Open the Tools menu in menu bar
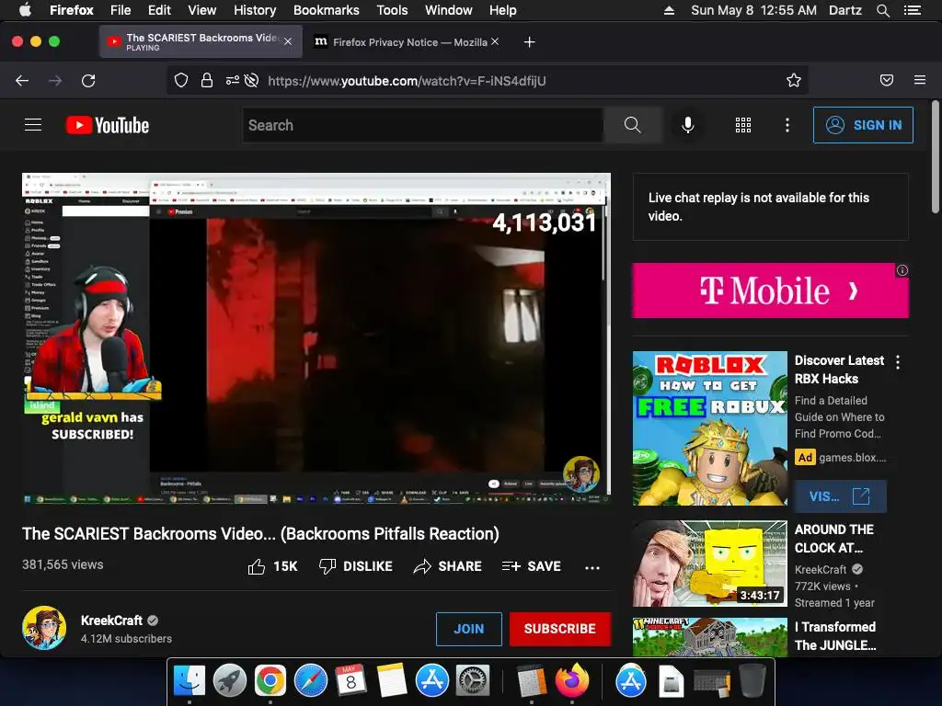The image size is (942, 706). pyautogui.click(x=392, y=10)
